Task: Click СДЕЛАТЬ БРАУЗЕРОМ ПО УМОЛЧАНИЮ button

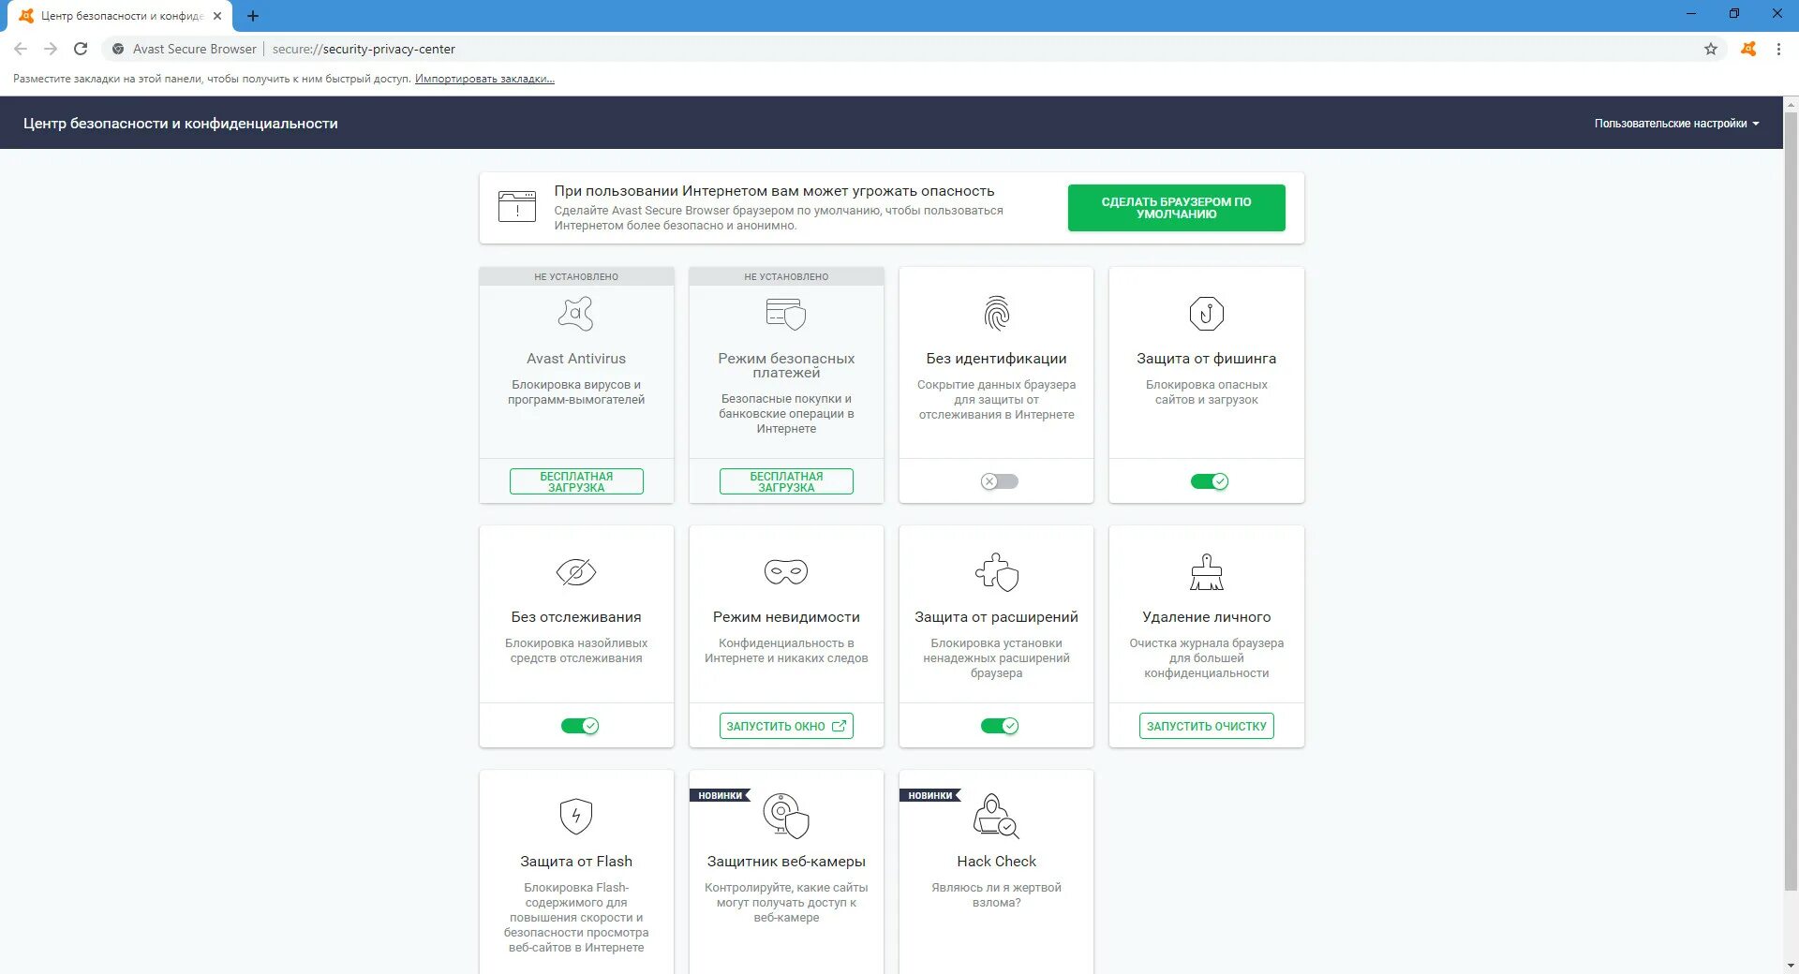Action: [x=1176, y=208]
